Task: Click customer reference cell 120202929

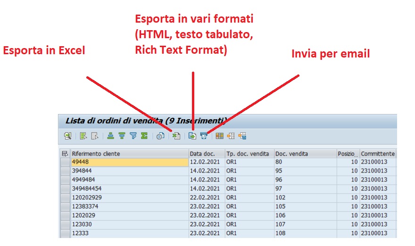Action: point(129,197)
